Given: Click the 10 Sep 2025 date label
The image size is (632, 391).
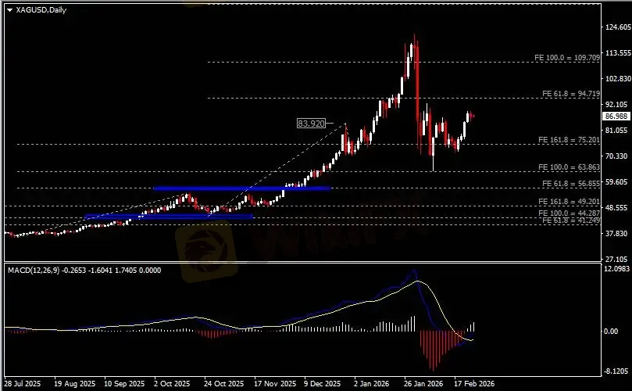Looking at the screenshot, I should pyautogui.click(x=124, y=383).
